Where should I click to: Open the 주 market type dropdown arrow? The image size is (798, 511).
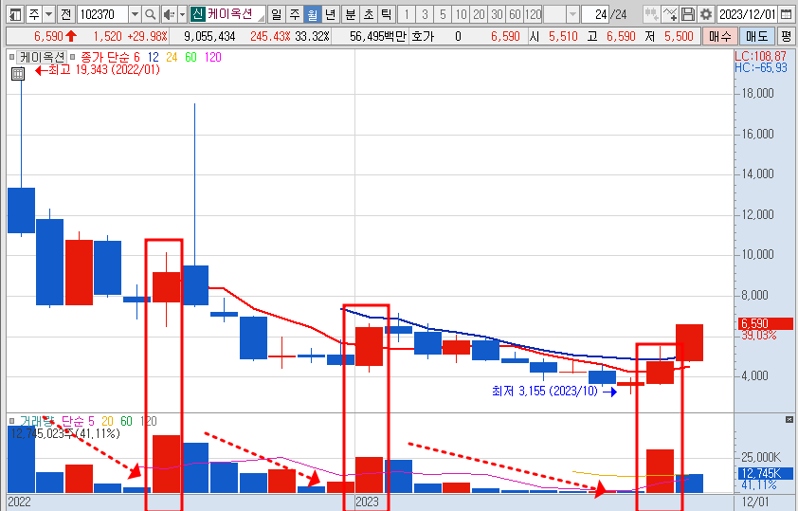[x=49, y=14]
